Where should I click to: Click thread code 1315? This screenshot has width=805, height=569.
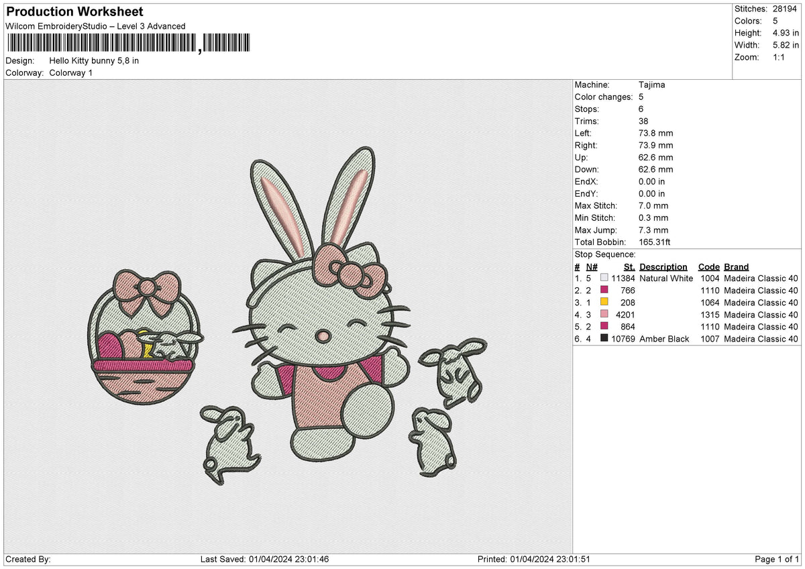coord(710,315)
